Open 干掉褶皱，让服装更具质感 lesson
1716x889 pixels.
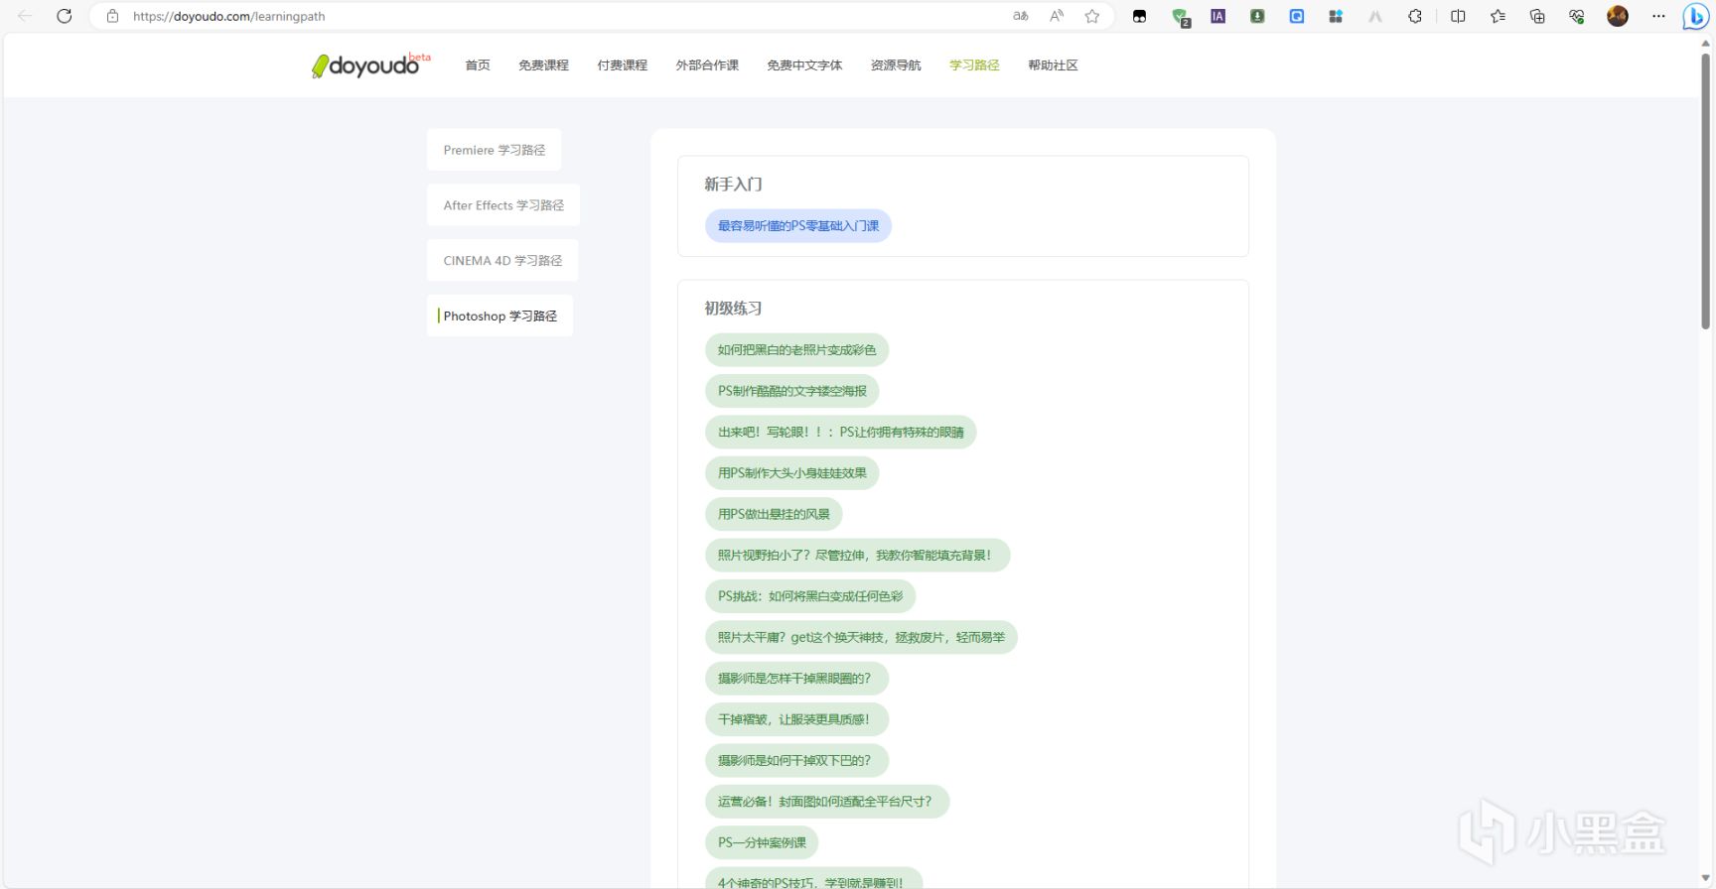pos(796,719)
